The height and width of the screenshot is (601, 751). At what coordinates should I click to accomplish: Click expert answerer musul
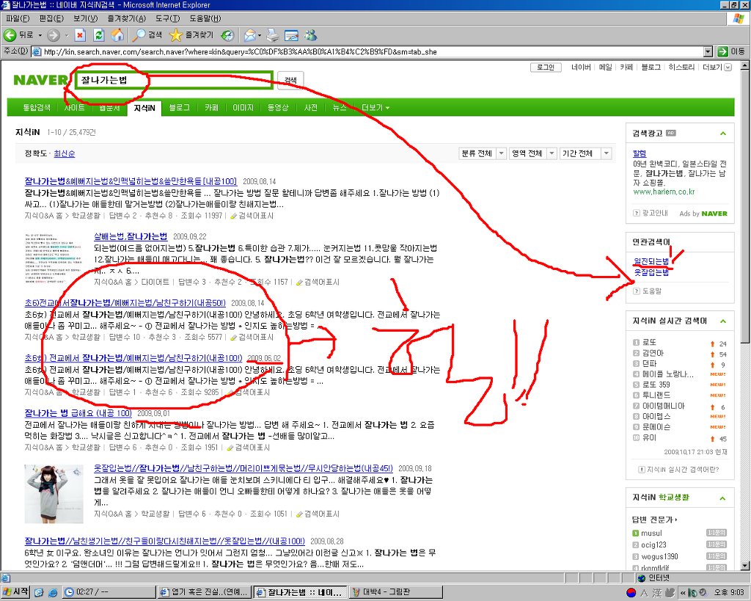651,533
